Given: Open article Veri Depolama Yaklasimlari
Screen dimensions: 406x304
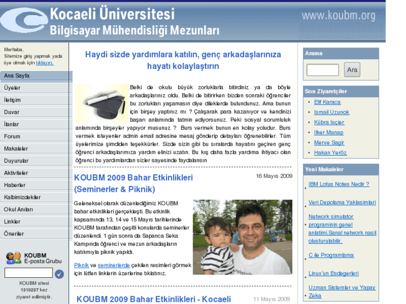Looking at the screenshot, I should click(x=342, y=202).
